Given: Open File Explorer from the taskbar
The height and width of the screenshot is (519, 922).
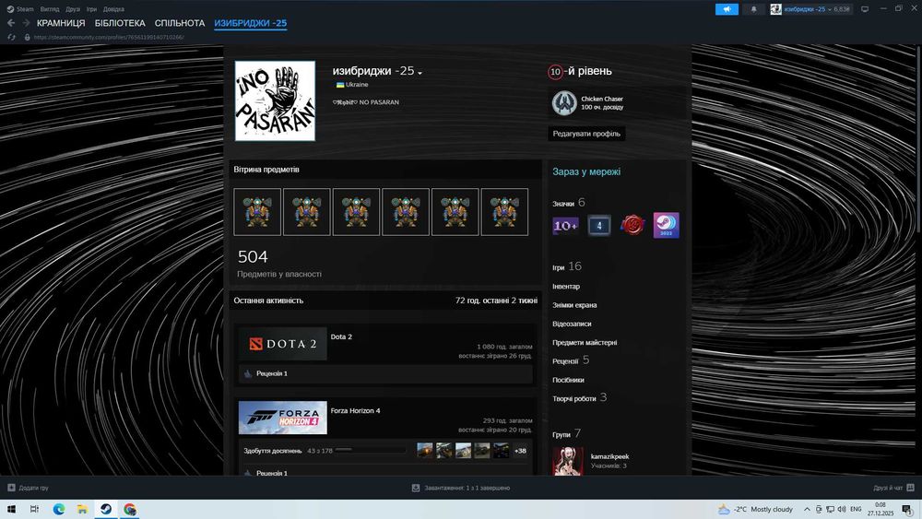Looking at the screenshot, I should (82, 509).
